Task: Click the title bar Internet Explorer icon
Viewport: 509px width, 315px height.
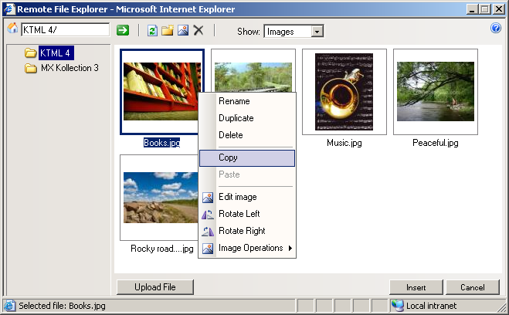Action: click(9, 8)
